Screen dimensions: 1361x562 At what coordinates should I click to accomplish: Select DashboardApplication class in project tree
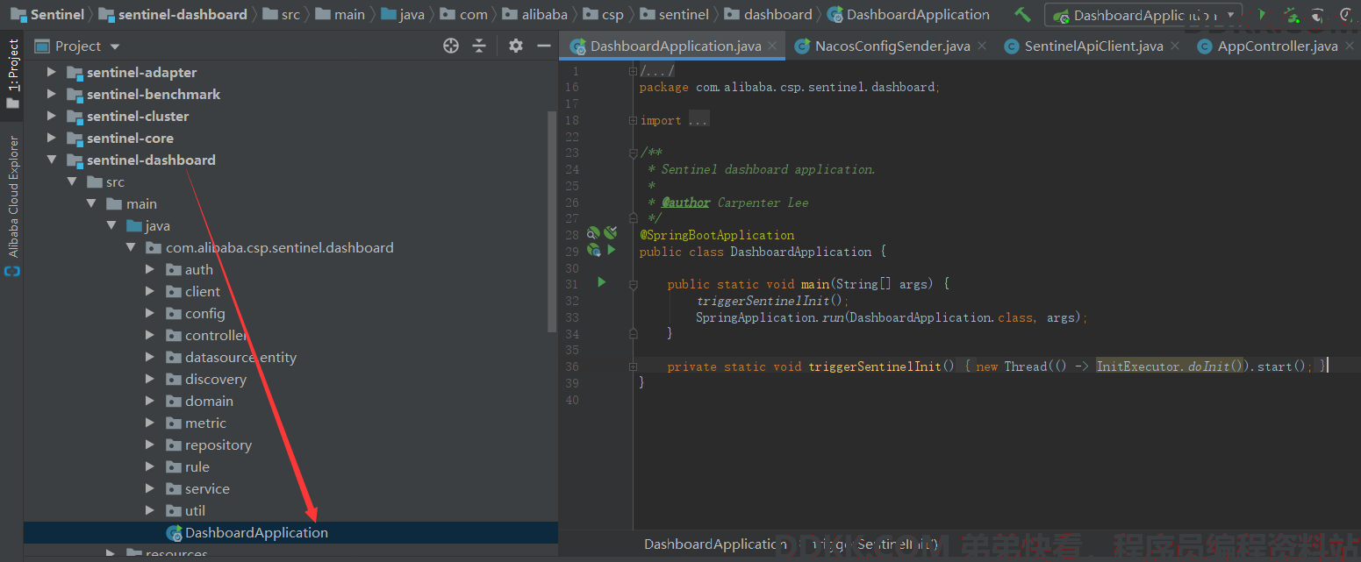tap(256, 532)
